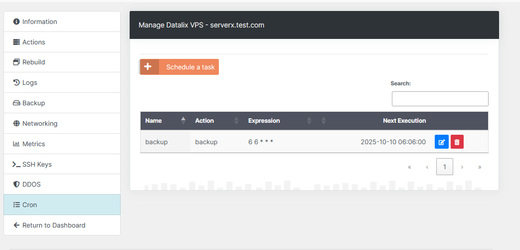Select the Cron tab in the sidebar
Image resolution: width=520 pixels, height=250 pixels.
click(x=29, y=205)
